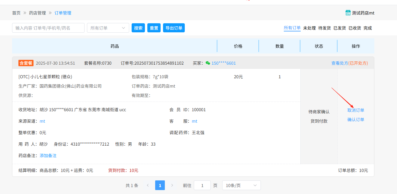Click the 操作 column header

[356, 46]
